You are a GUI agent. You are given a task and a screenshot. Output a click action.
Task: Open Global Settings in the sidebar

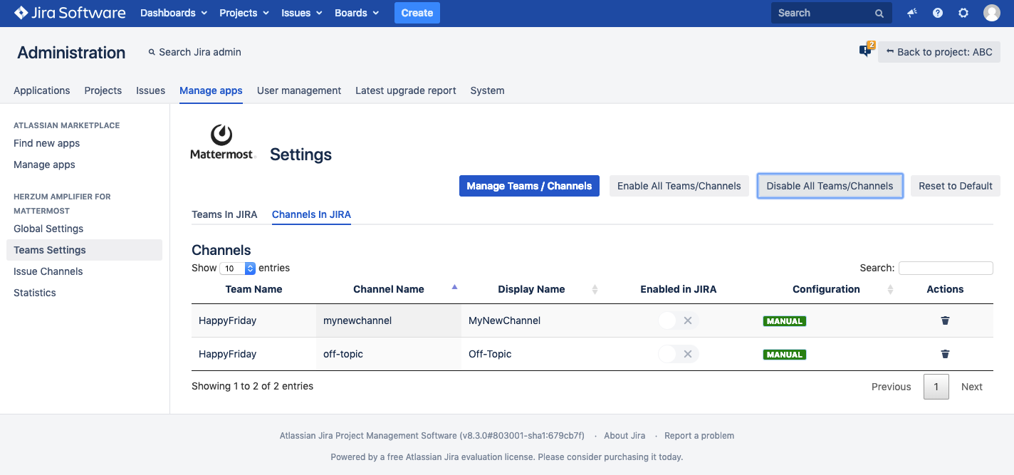coord(48,229)
